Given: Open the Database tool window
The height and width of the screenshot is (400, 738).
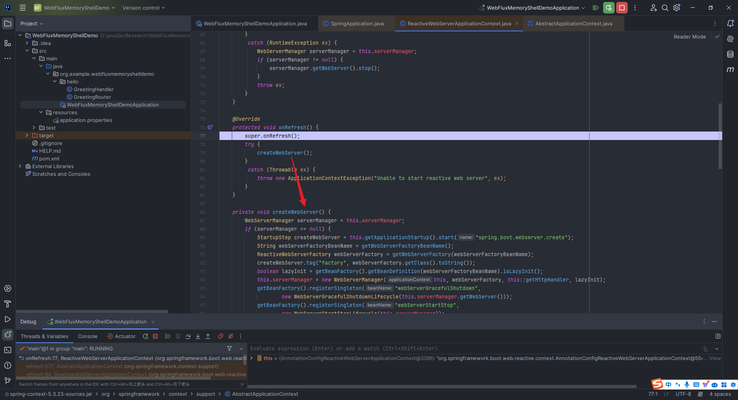Looking at the screenshot, I should [730, 54].
